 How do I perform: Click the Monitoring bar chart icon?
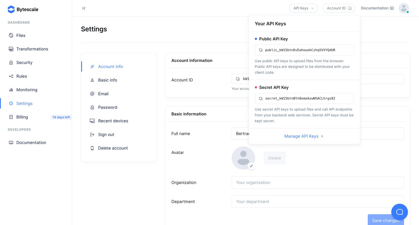(11, 90)
